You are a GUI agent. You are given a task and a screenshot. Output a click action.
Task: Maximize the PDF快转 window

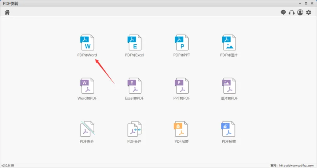click(x=306, y=4)
